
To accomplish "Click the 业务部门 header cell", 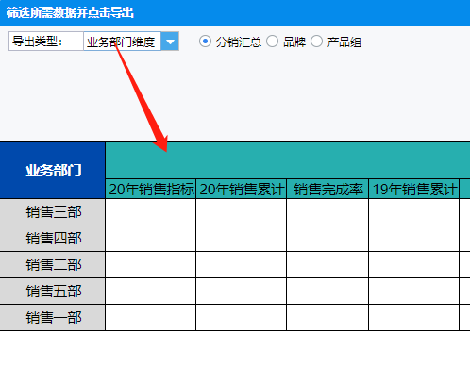I will pyautogui.click(x=53, y=170).
